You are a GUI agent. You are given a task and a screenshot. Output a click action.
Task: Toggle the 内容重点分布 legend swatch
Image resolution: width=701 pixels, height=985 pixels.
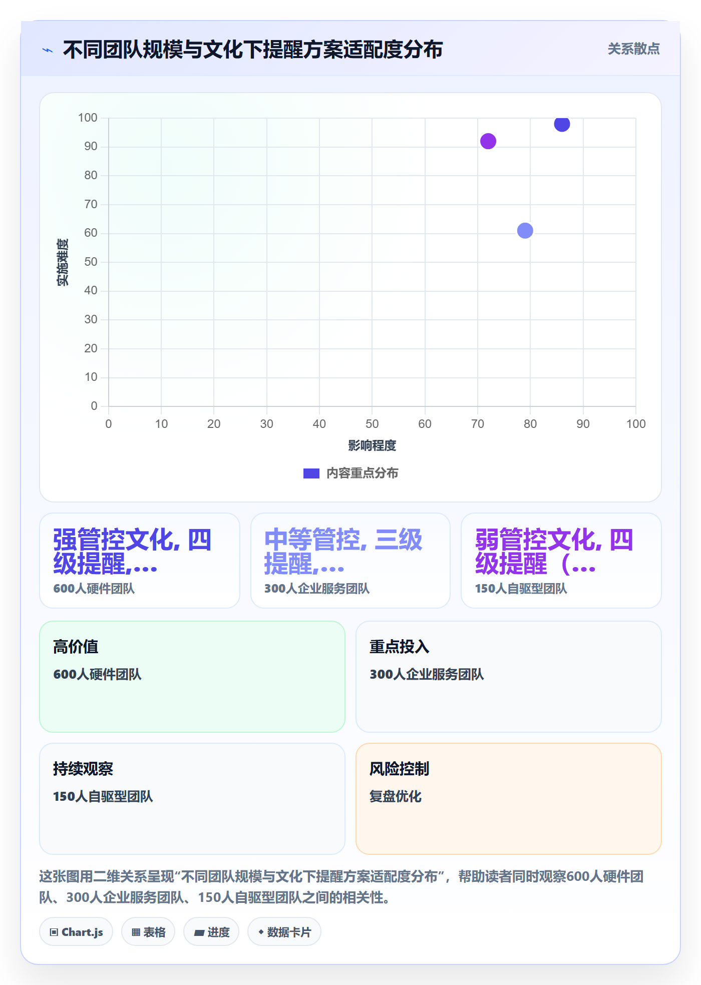pos(311,473)
